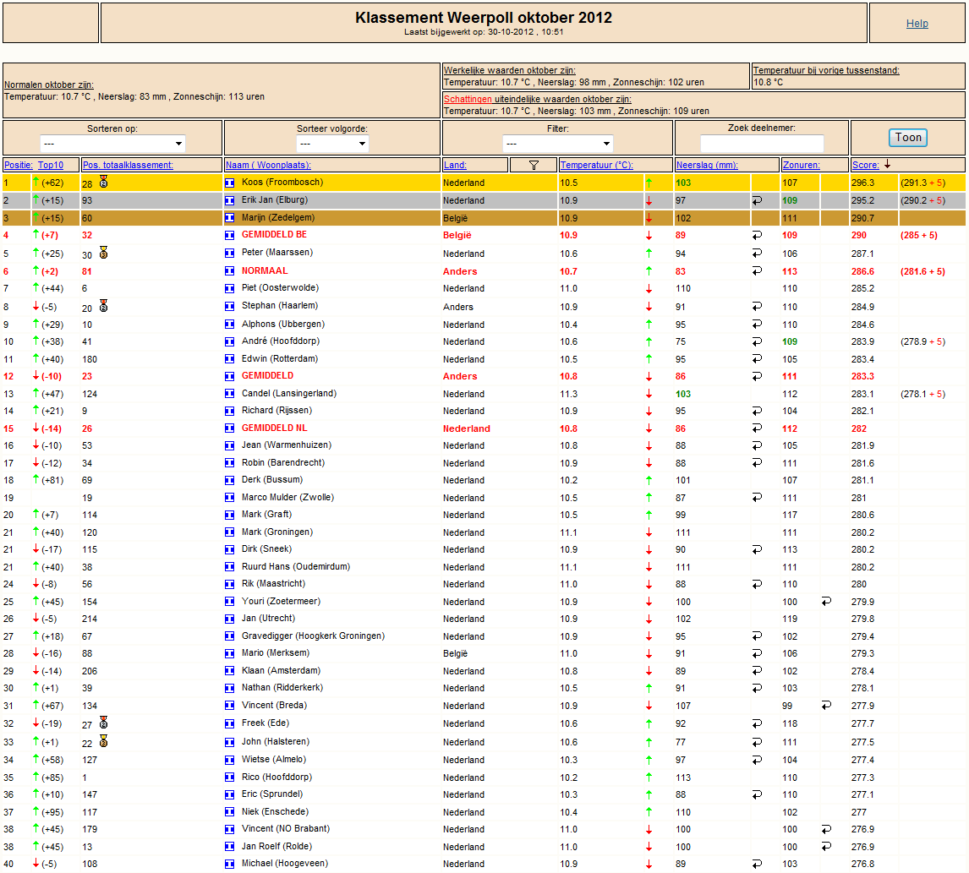Sort by Neerslag (mm) column header
Screen dimensions: 969x873
pos(707,165)
